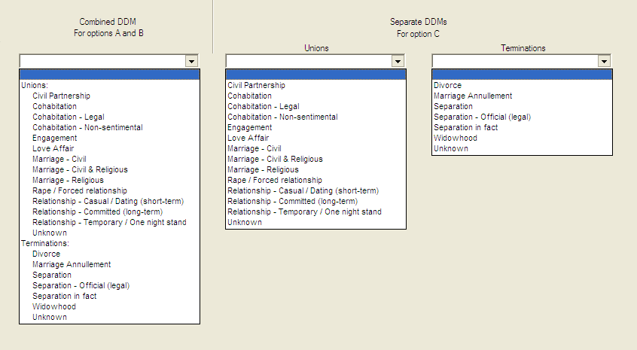Open the Combined DDM dropdown arrow

click(191, 61)
